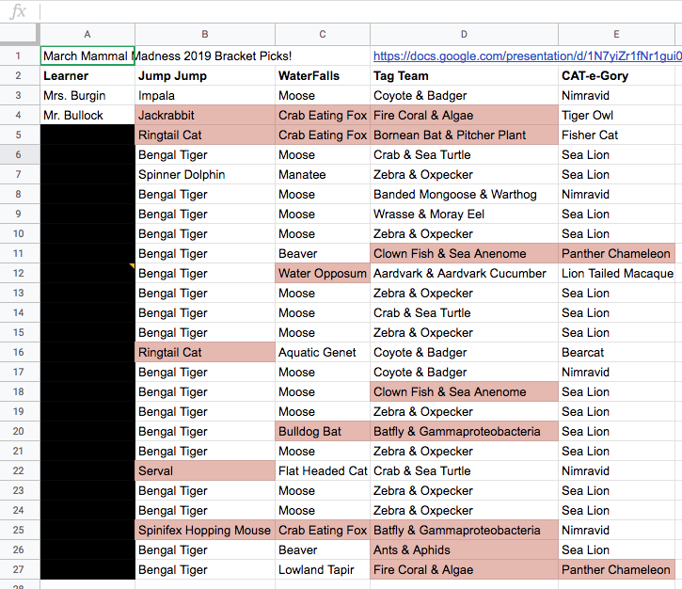Image resolution: width=682 pixels, height=589 pixels.
Task: Select the Aquatic Genet cell
Action: tap(323, 352)
